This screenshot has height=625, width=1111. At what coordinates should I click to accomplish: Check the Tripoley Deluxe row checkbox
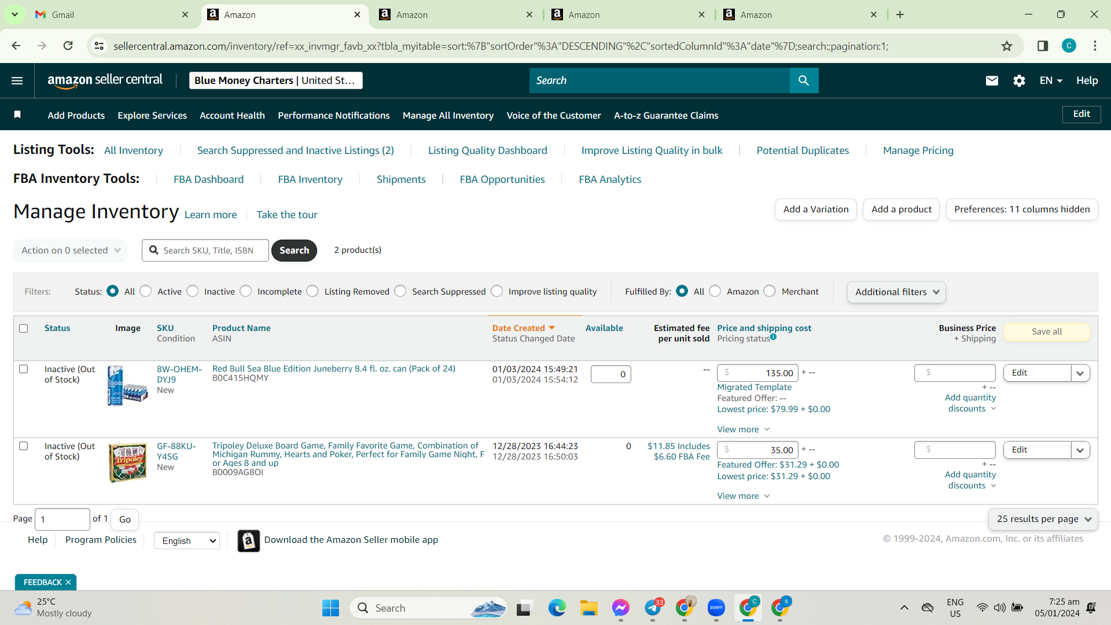(x=24, y=446)
